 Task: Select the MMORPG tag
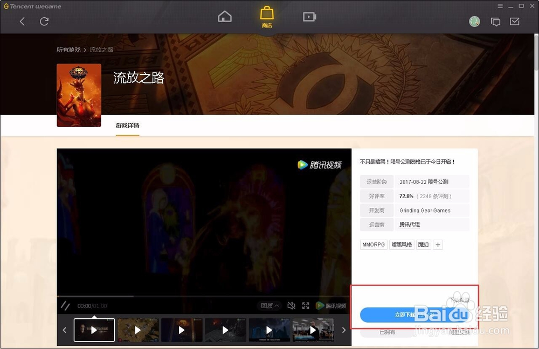373,245
